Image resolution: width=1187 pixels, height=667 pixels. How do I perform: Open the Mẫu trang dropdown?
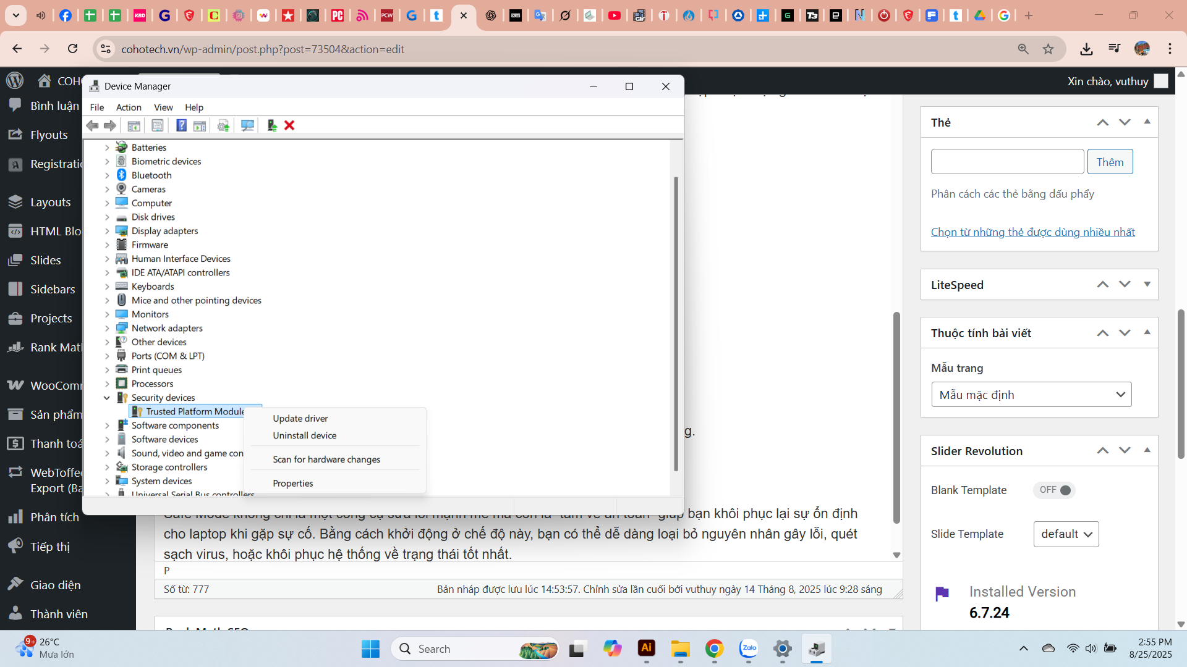(1031, 394)
